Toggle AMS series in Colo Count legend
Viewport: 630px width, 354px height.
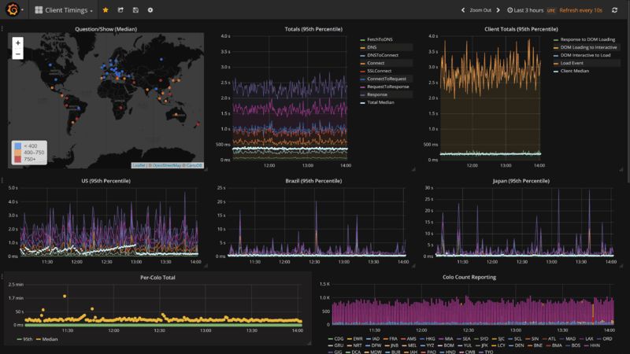coord(411,339)
